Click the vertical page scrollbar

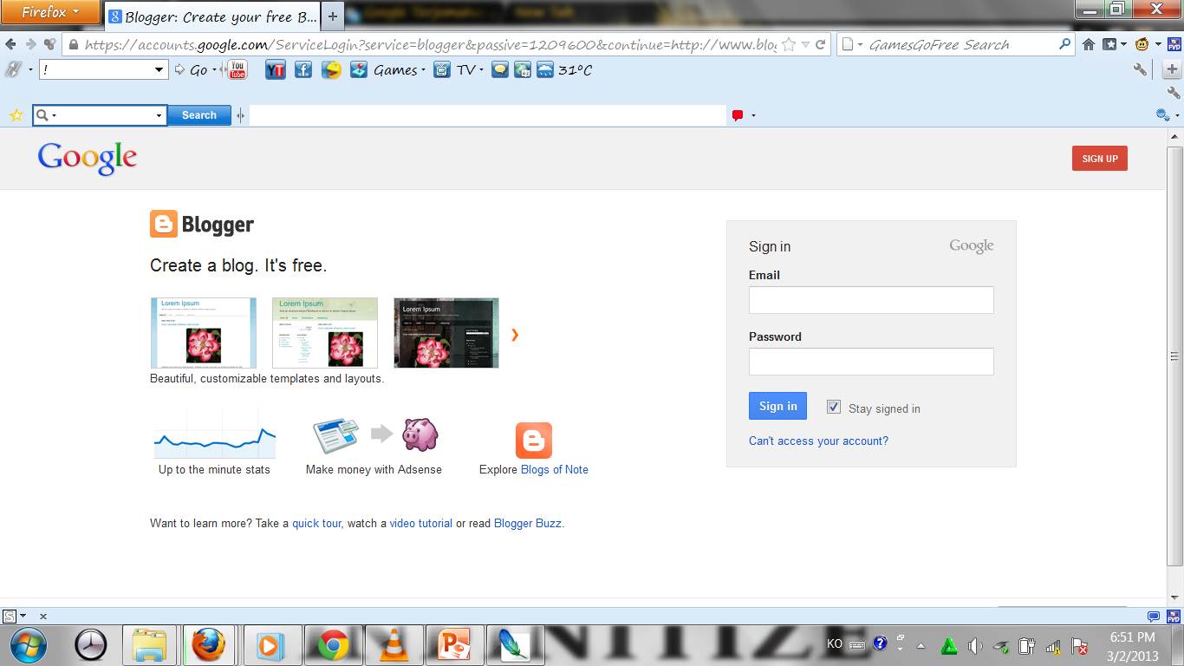[x=1174, y=356]
